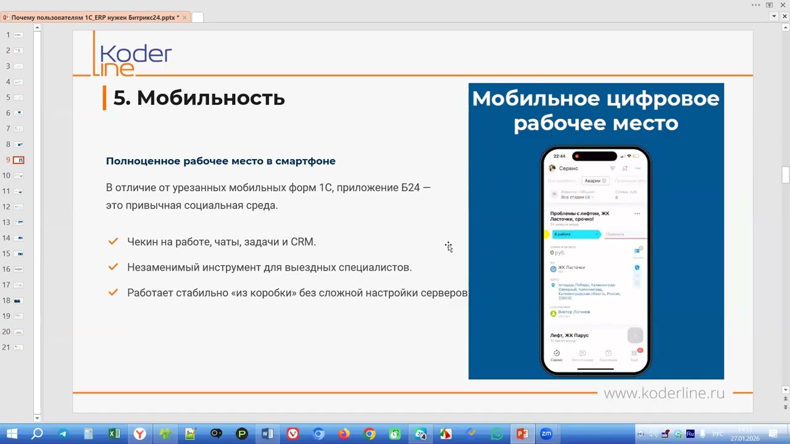Click bullet "Работает стабильно «из коробки»"

coord(297,293)
